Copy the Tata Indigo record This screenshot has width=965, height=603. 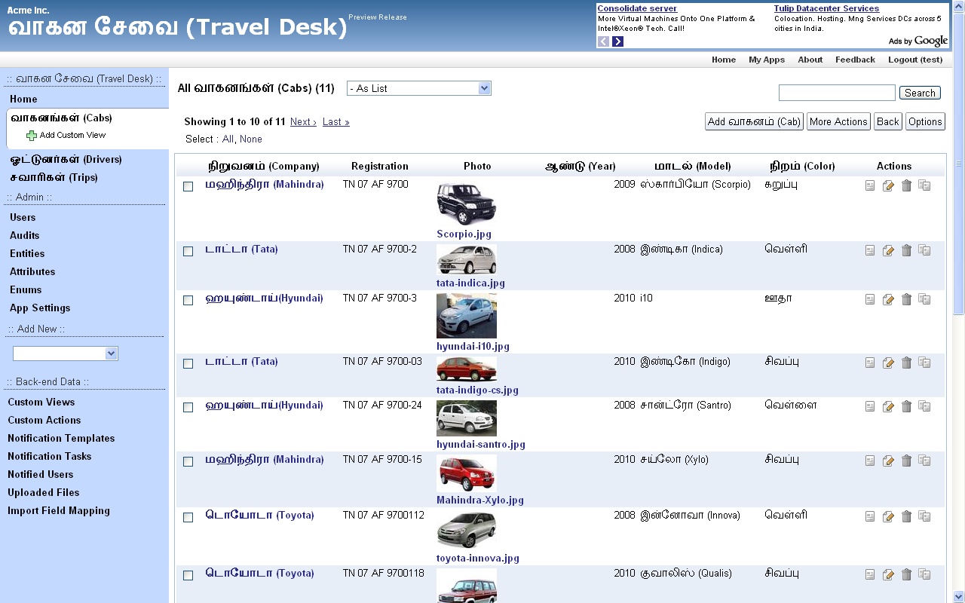[x=924, y=363]
